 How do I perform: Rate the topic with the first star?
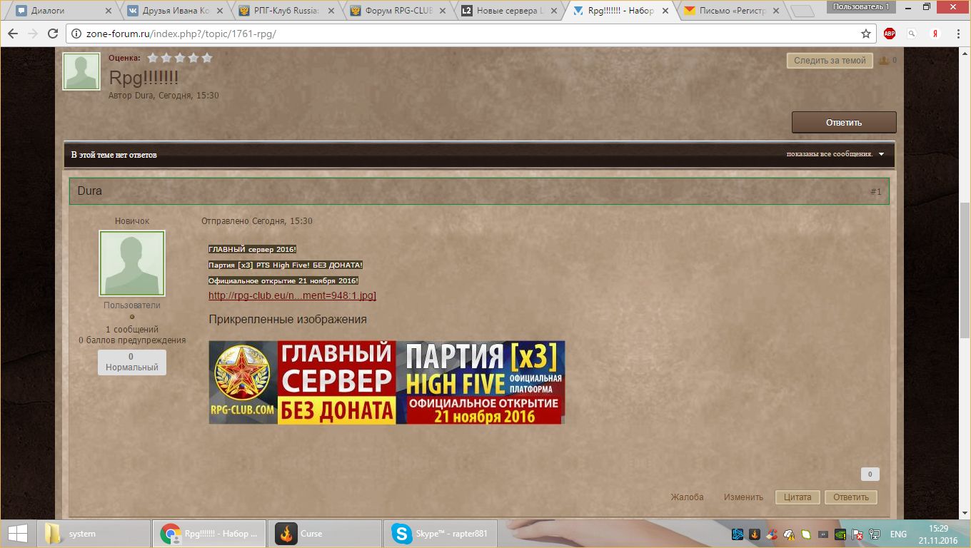(x=153, y=58)
